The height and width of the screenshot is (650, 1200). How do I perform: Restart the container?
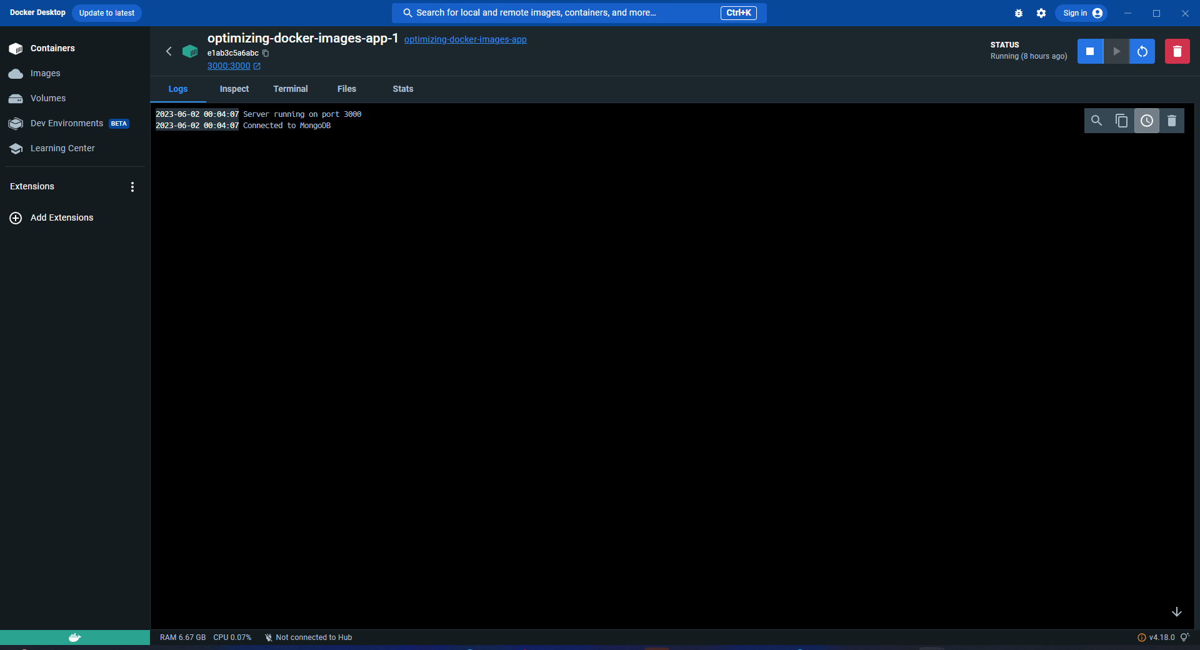[x=1142, y=51]
